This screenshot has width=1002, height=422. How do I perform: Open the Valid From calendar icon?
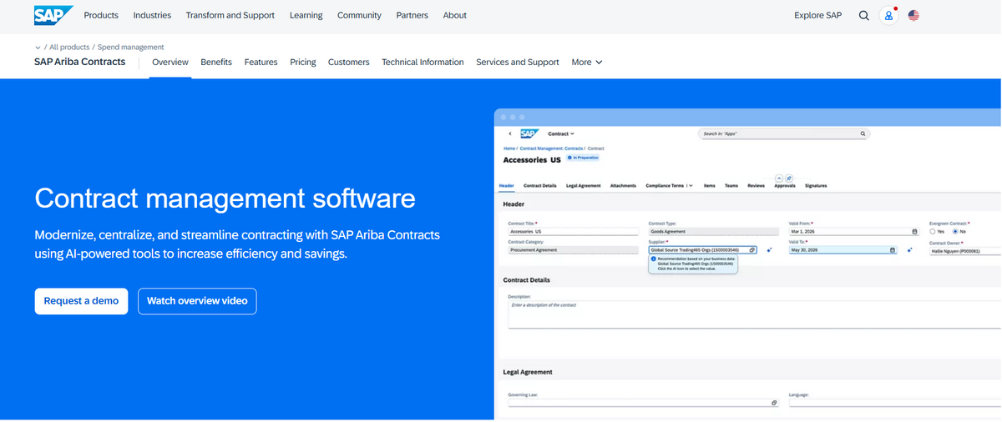point(914,231)
